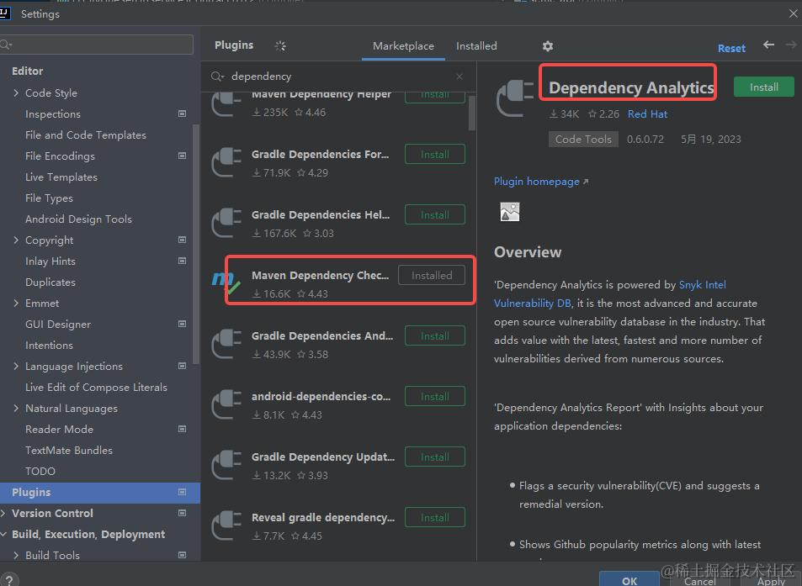Select the Maven Dependency Checker list entry
This screenshot has width=802, height=586.
click(338, 283)
